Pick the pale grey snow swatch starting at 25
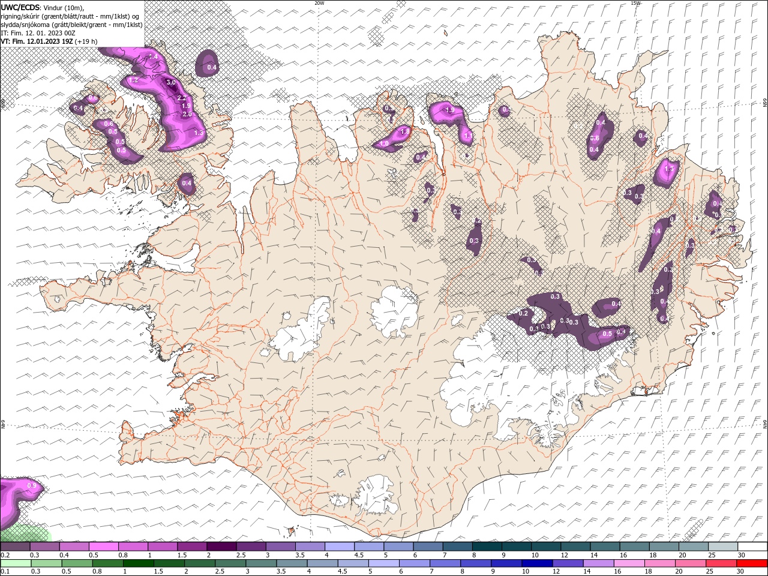This screenshot has height=576, width=768. pyautogui.click(x=723, y=547)
